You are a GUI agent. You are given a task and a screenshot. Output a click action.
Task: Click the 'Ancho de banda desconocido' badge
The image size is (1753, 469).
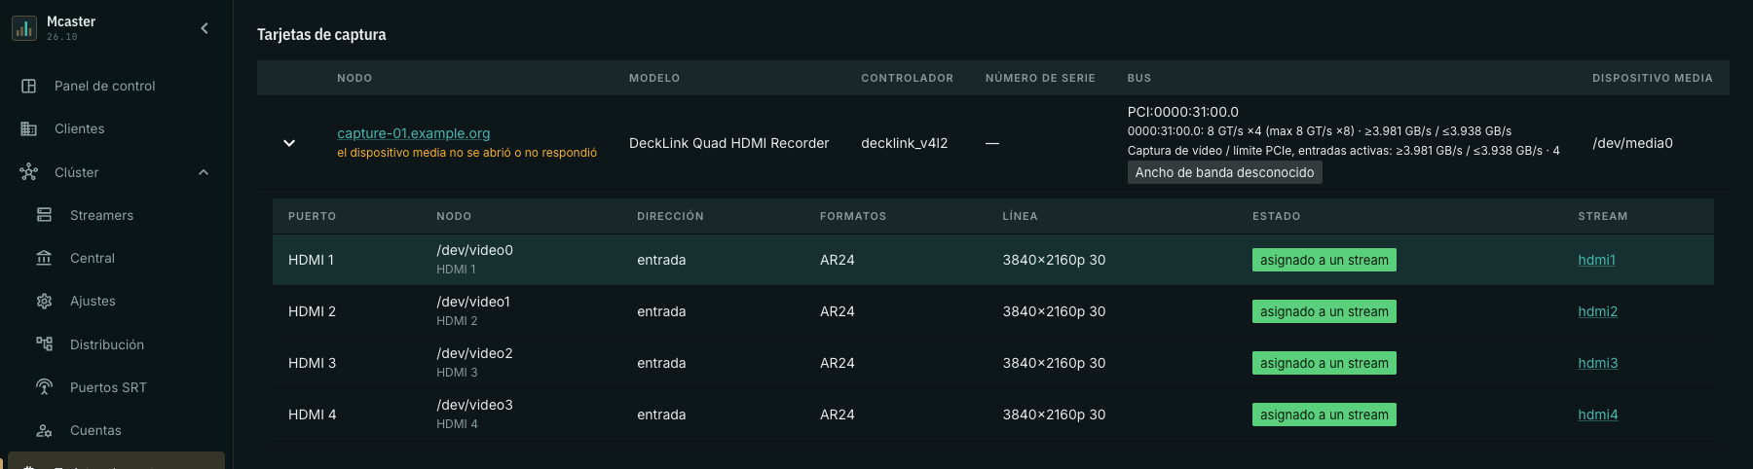pyautogui.click(x=1224, y=172)
